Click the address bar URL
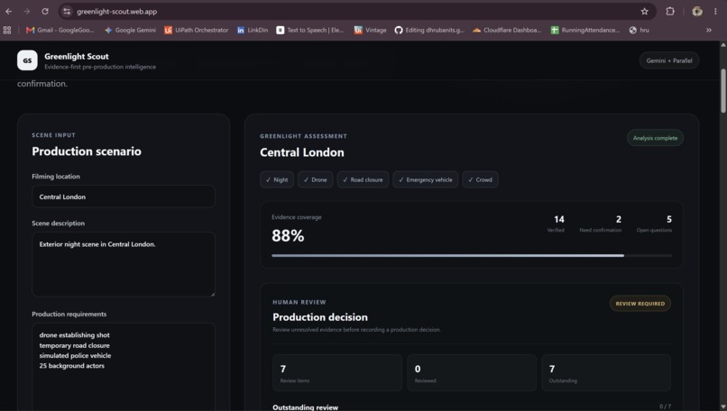The height and width of the screenshot is (411, 727). click(x=117, y=11)
